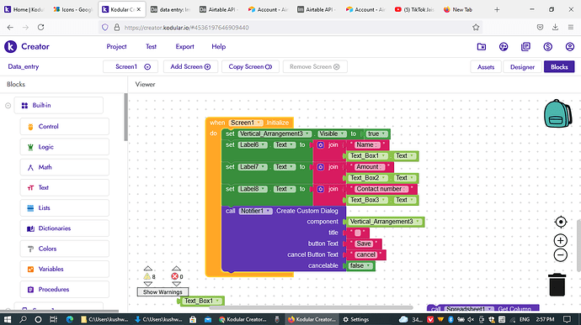This screenshot has width=581, height=325.
Task: Click Show Warnings button
Action: pyautogui.click(x=163, y=292)
